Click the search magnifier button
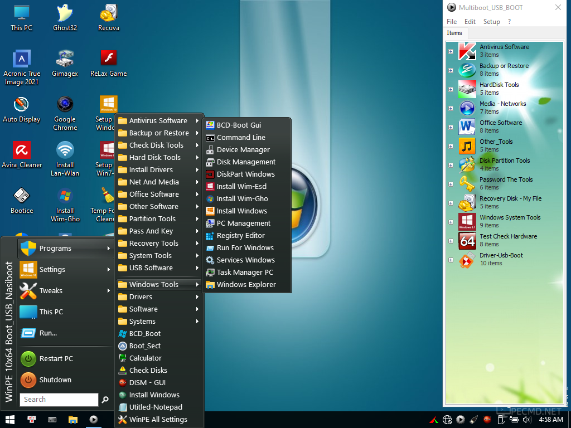Screen dimensions: 571x428 (105, 399)
